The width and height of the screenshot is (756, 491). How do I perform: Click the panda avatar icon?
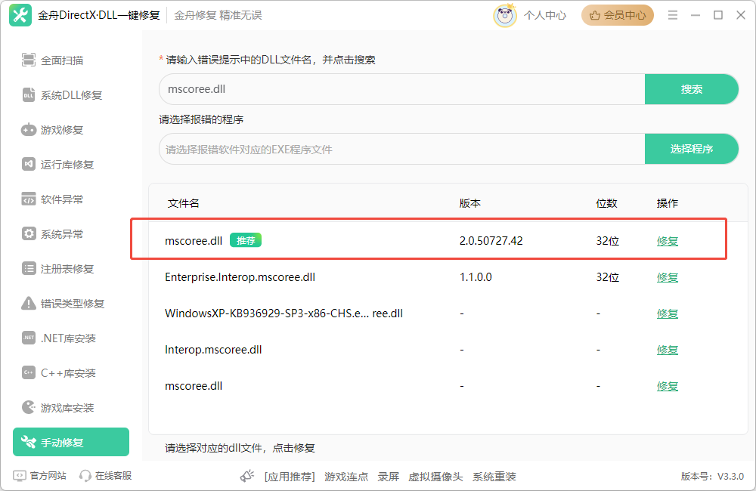click(505, 15)
